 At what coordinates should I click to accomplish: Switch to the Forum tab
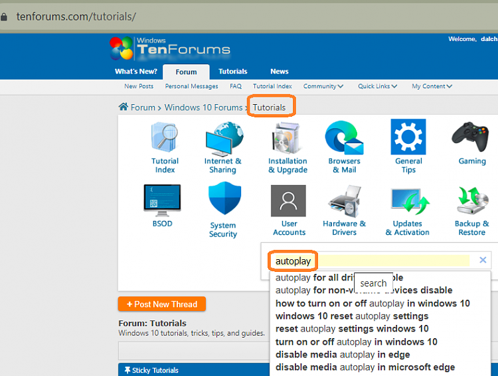[x=186, y=72]
